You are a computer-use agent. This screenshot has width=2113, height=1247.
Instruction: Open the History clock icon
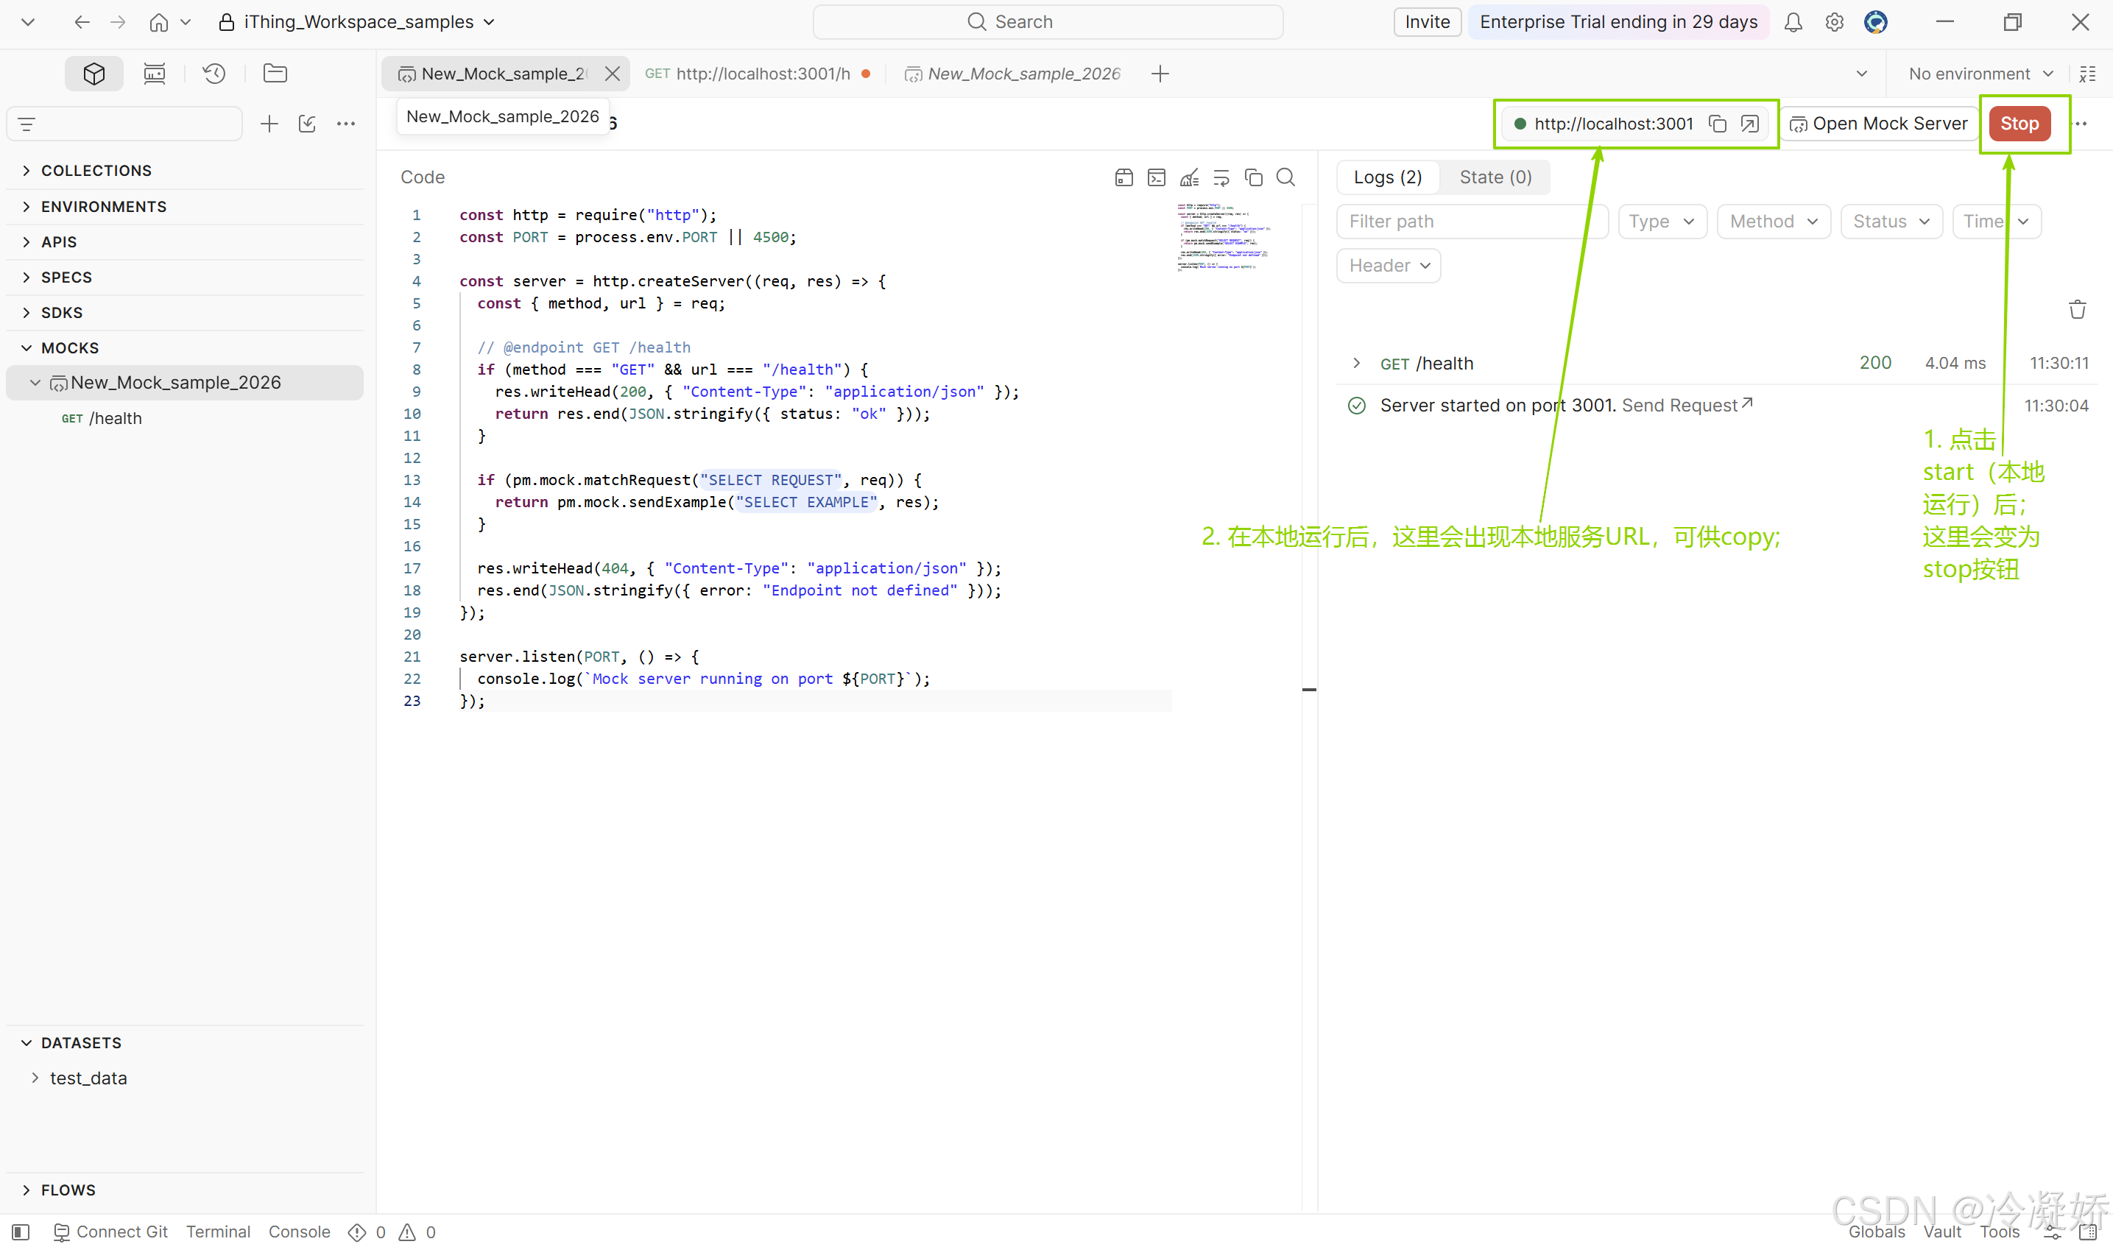point(214,74)
